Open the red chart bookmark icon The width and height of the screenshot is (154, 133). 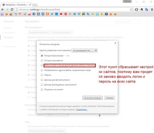pos(29,14)
